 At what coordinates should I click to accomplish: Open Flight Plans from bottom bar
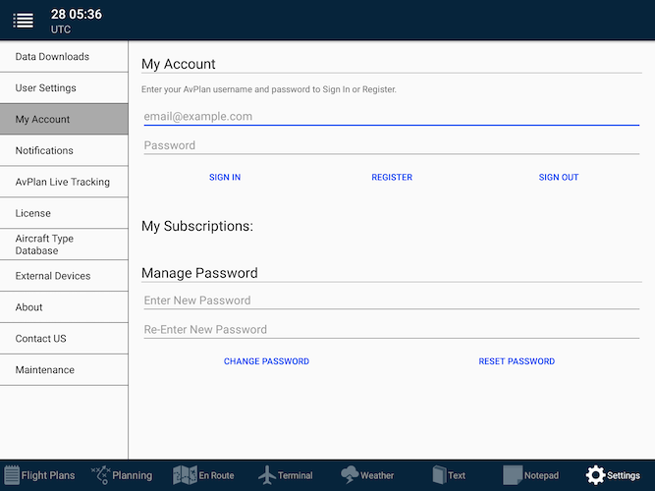coord(39,475)
